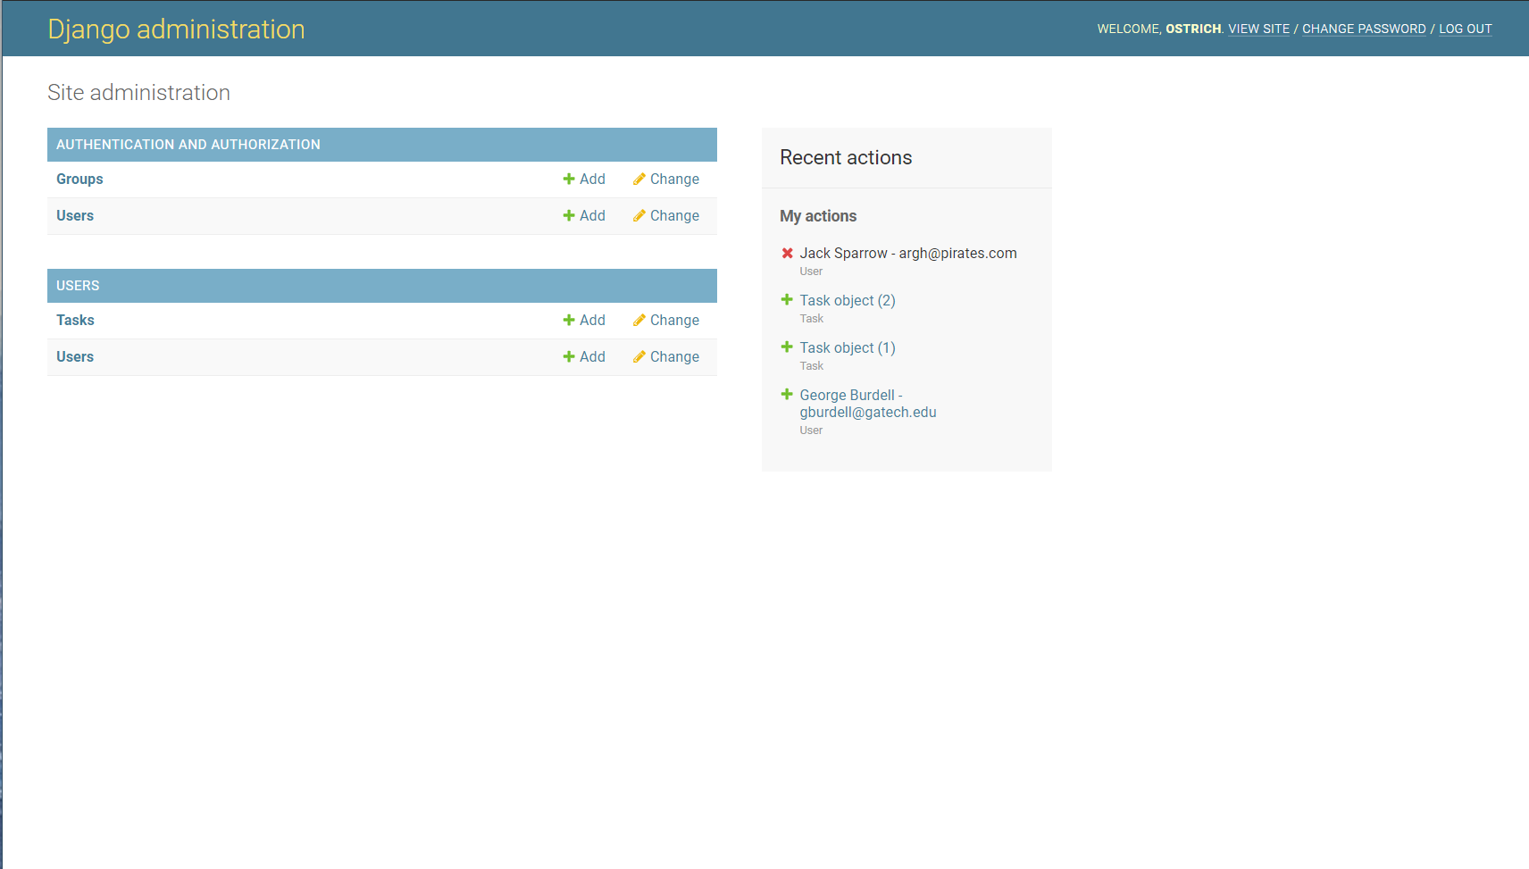Open the Groups model list
1529x869 pixels.
(x=79, y=180)
